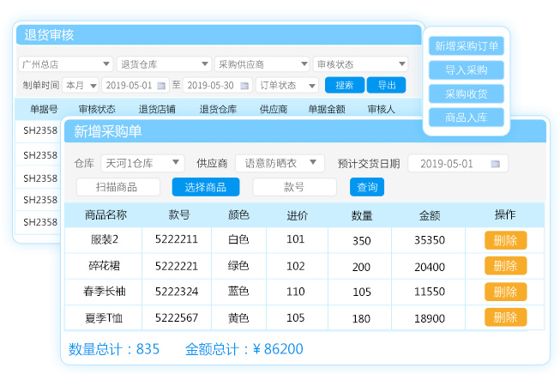Click the 扫描商品 input field
560x374 pixels.
118,187
